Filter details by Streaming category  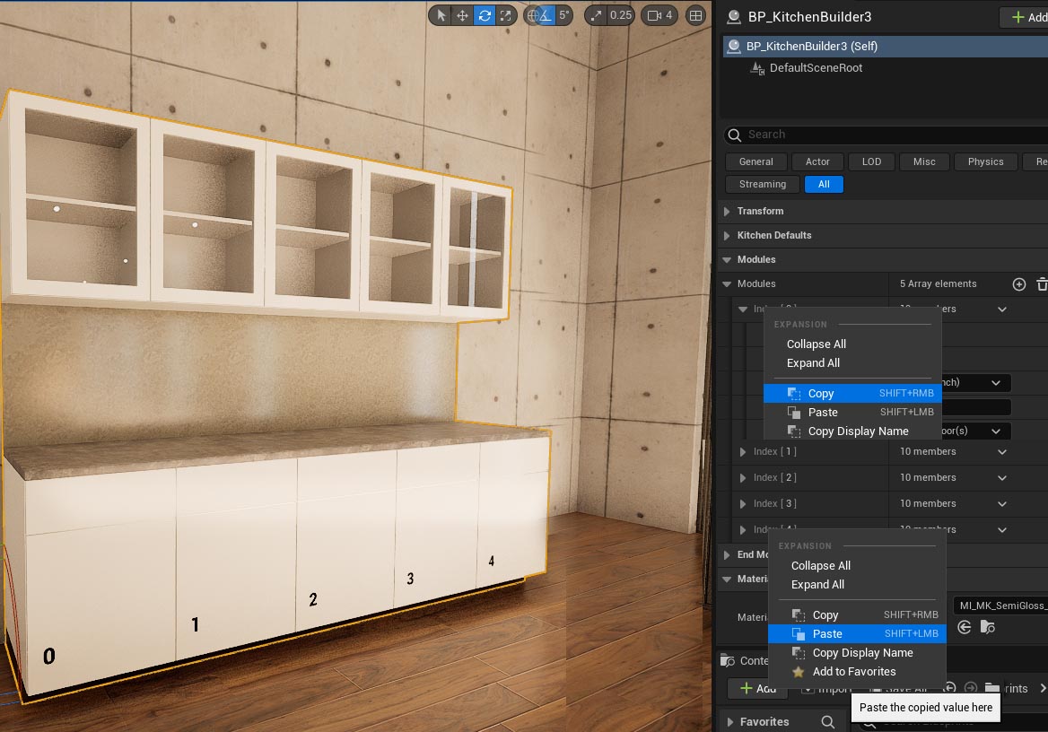click(763, 185)
